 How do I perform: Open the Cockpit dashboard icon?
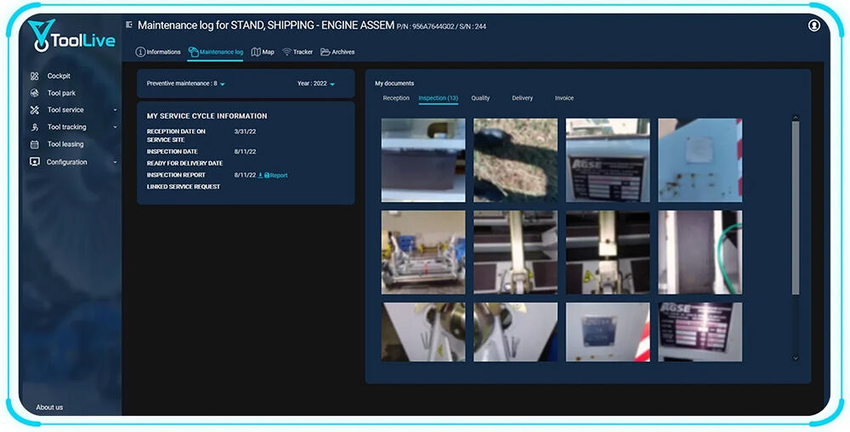[35, 76]
